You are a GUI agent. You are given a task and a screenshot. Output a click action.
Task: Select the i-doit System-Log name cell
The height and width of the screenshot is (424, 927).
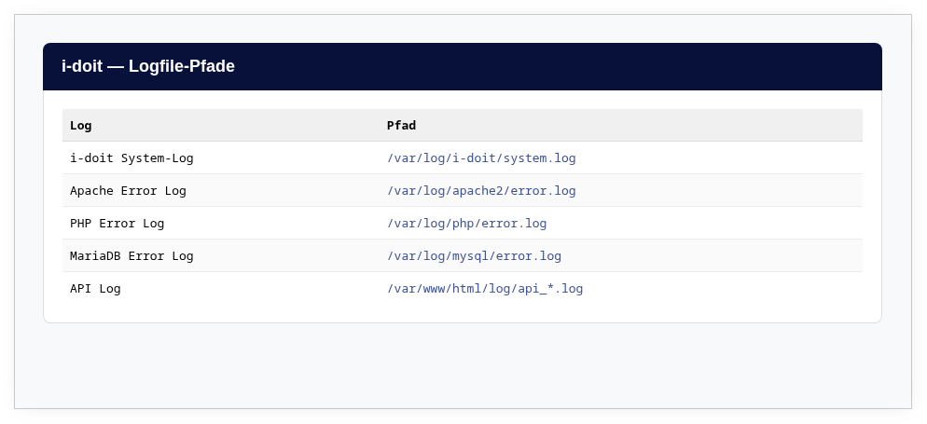[131, 158]
